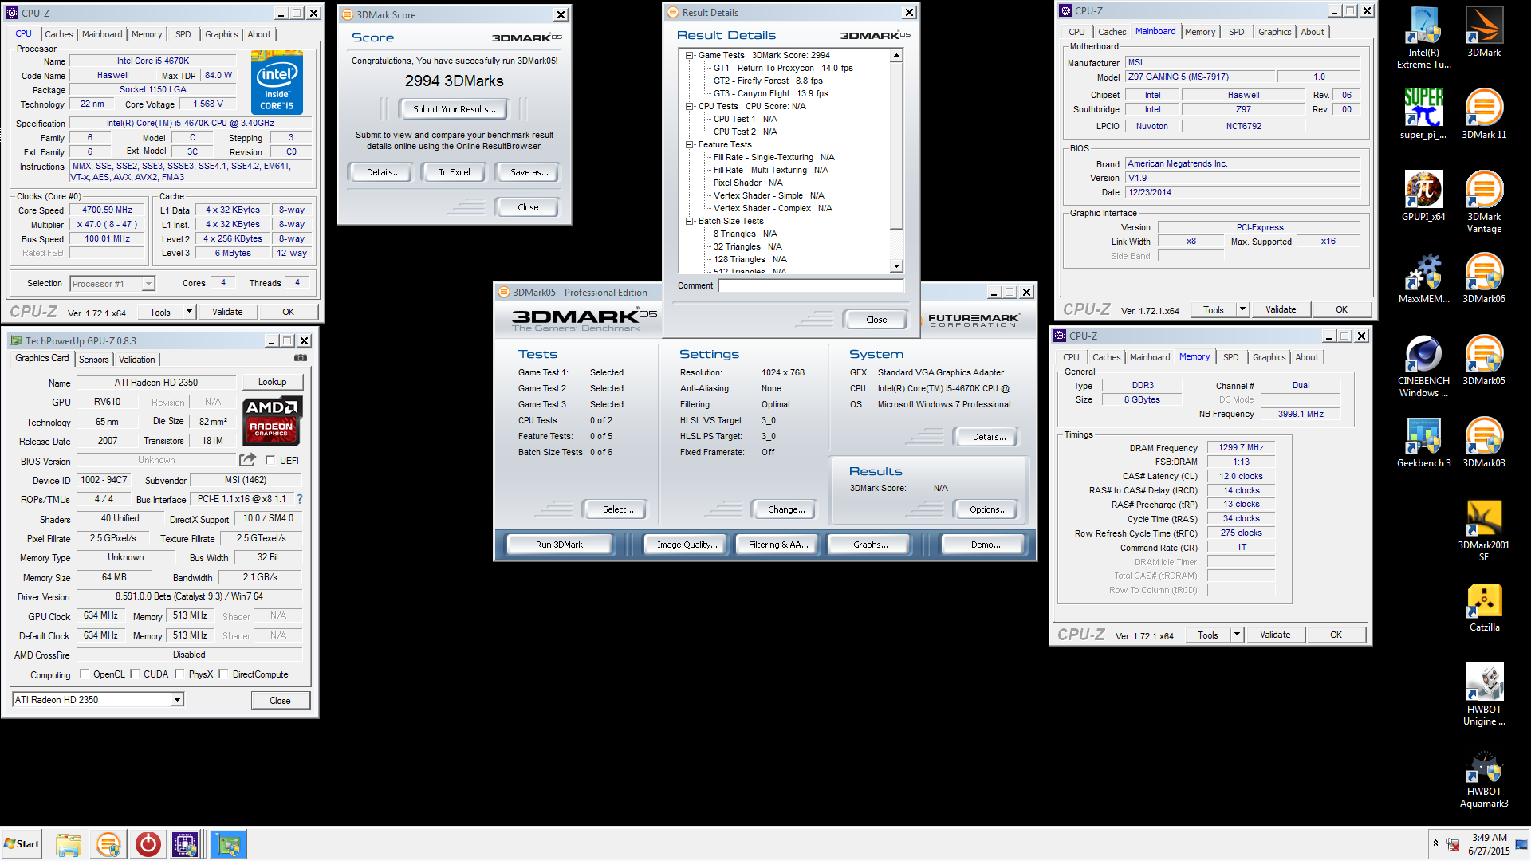This screenshot has height=861, width=1531.
Task: Click GPU-Z screenshot camera icon
Action: pos(301,358)
